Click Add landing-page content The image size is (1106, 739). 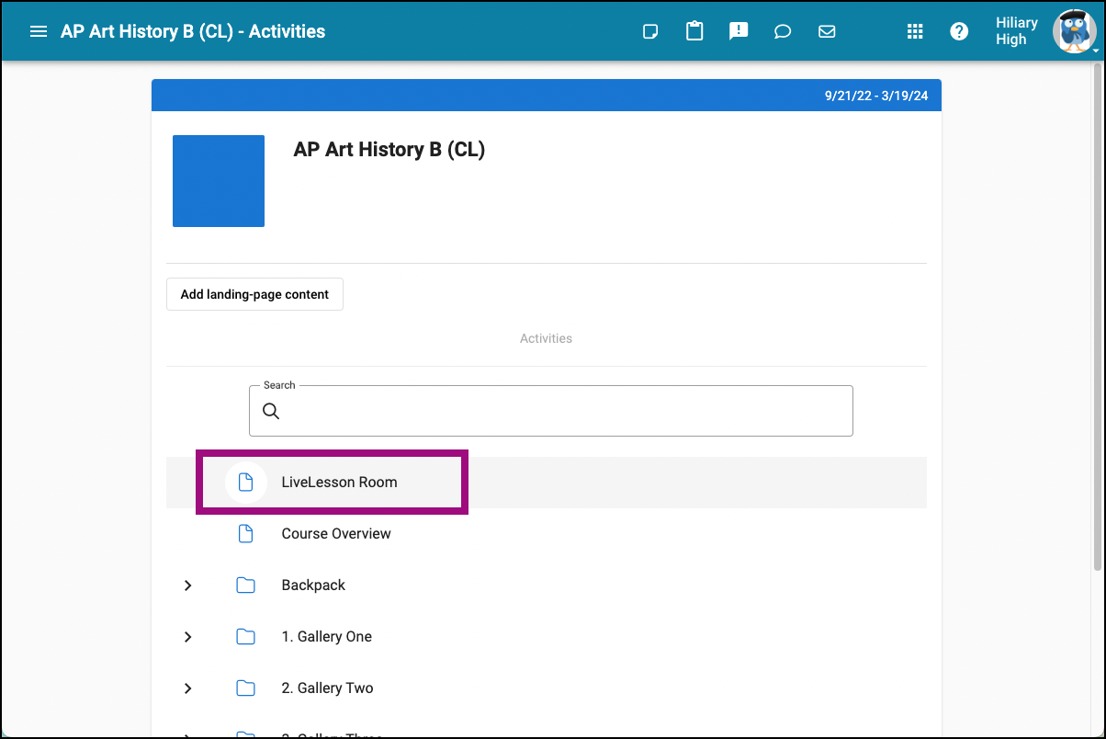[x=254, y=294]
